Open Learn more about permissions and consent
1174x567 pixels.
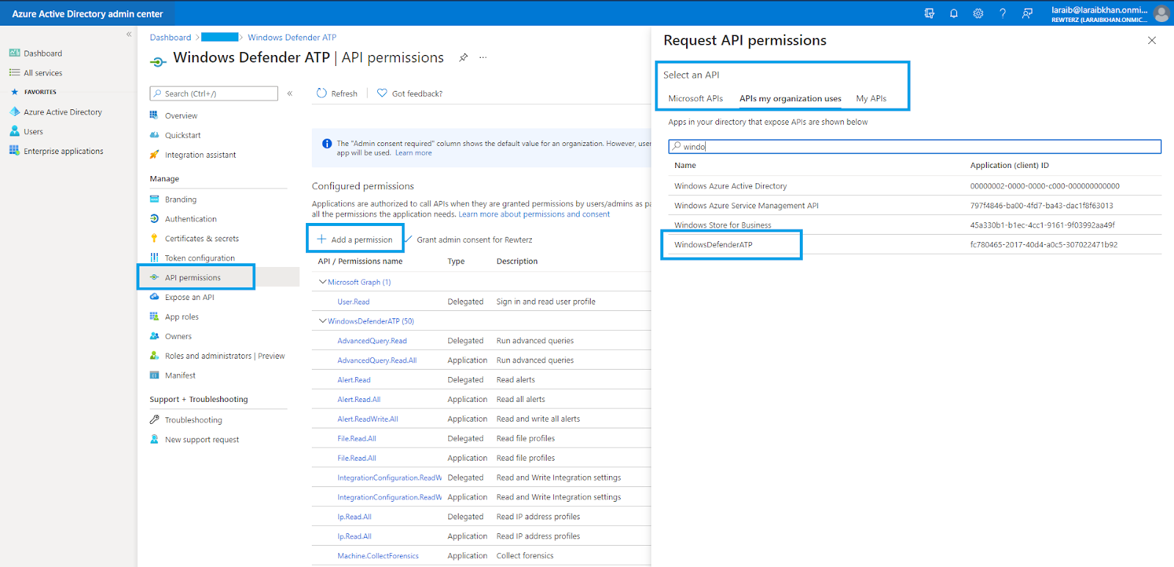click(x=534, y=214)
